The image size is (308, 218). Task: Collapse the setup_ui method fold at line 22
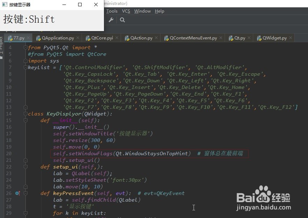pos(25,167)
